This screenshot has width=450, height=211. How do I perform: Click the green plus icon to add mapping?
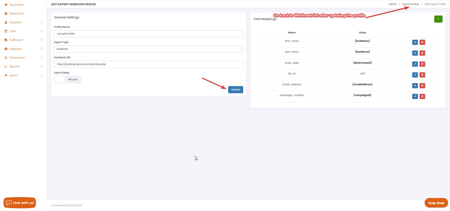point(438,19)
